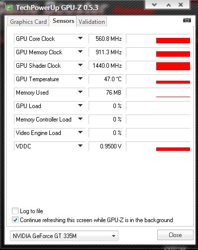
Task: Close the GPU-Z window with X
Action: point(181,4)
